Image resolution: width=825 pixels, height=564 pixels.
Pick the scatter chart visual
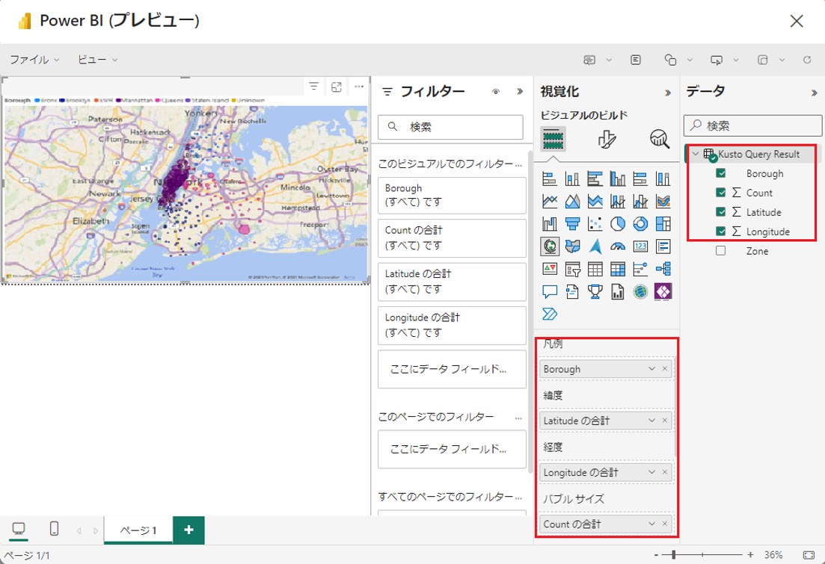tap(595, 223)
